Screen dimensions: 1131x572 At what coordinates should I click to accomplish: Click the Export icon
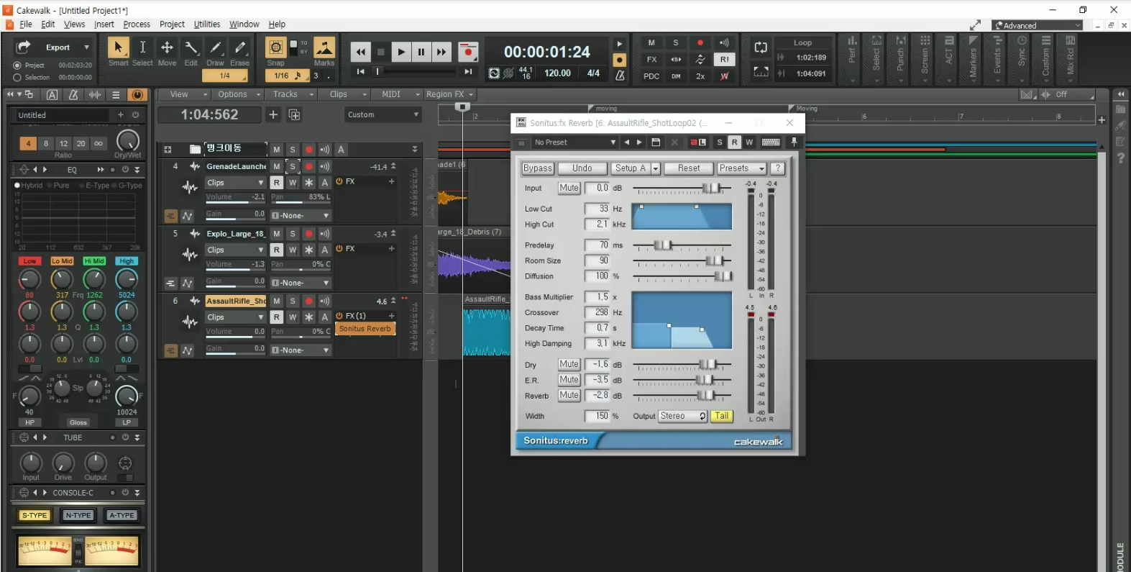tap(24, 47)
